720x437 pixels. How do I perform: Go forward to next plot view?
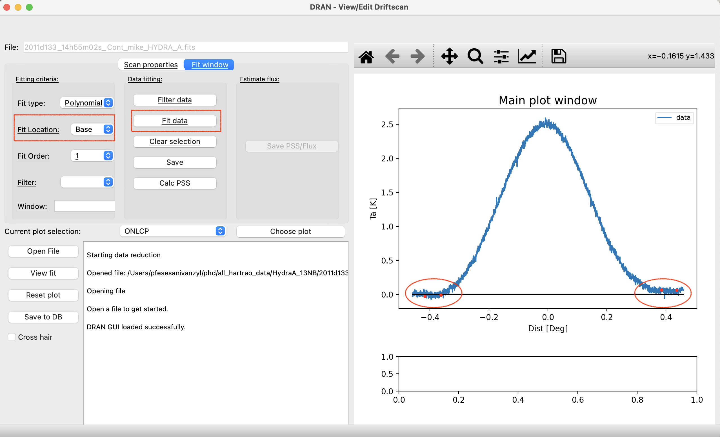418,56
